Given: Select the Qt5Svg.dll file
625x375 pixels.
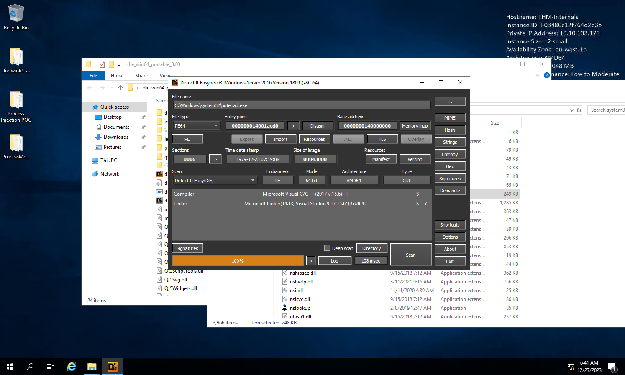Looking at the screenshot, I should (x=175, y=280).
